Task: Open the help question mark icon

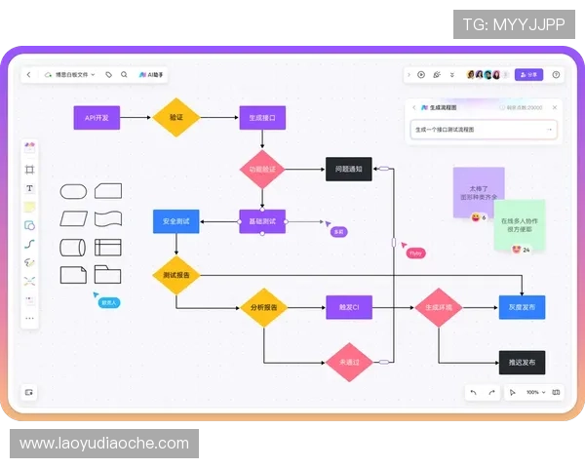Action: point(556,74)
